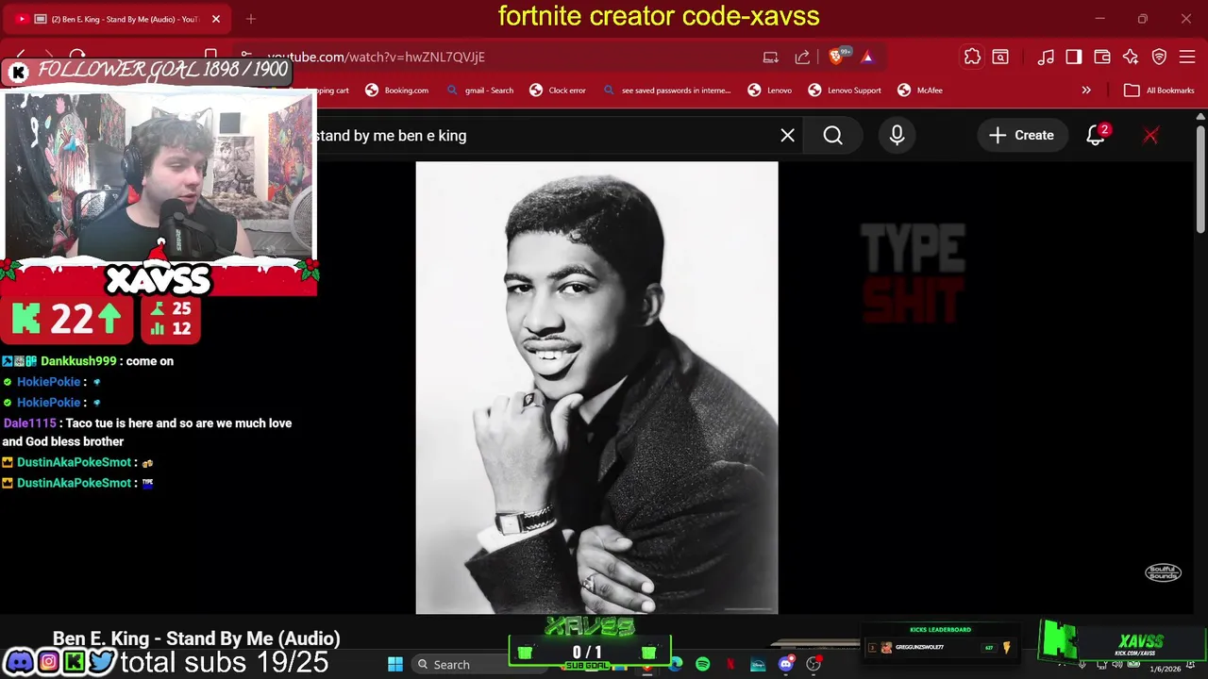The height and width of the screenshot is (679, 1208).
Task: Open YouTube notifications bell
Action: click(x=1095, y=136)
